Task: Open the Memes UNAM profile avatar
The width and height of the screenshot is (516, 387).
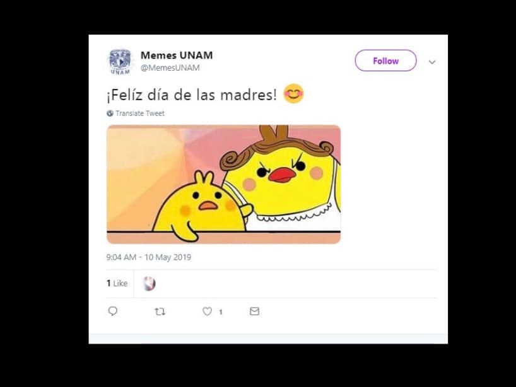Action: click(120, 62)
